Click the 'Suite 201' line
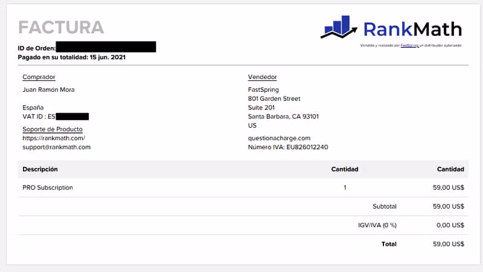The image size is (483, 272). coord(261,108)
